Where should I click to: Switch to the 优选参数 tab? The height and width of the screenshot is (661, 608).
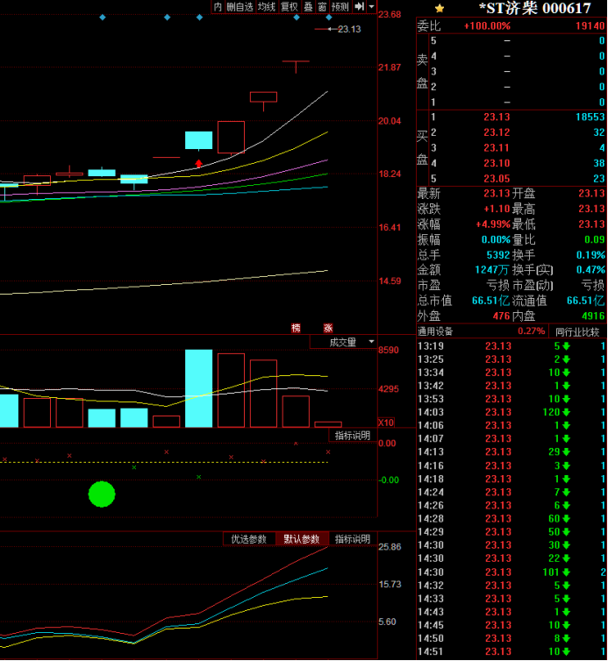(249, 539)
